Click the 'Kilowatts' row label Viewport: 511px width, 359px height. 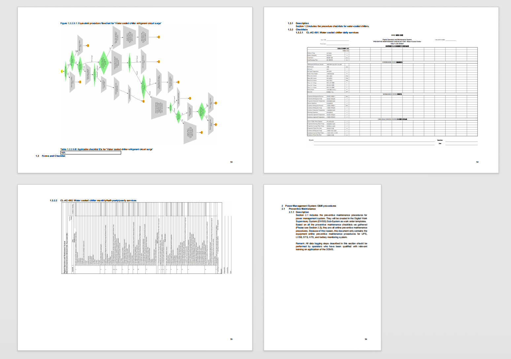tap(310, 92)
